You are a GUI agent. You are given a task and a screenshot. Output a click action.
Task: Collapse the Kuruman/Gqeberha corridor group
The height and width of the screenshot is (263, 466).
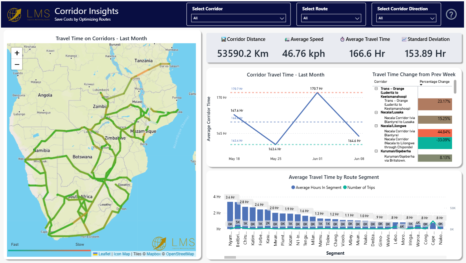click(x=376, y=151)
